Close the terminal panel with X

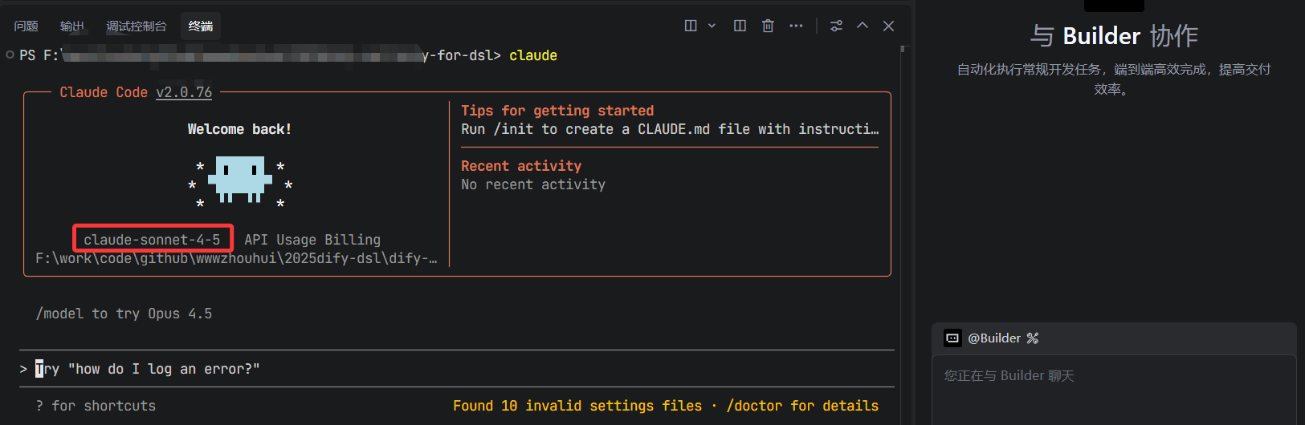tap(889, 26)
